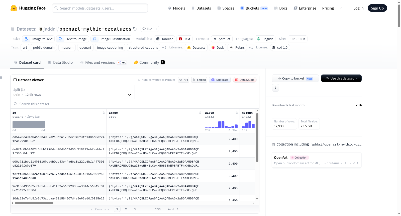Focus the main search models field
Image resolution: width=401 pixels, height=216 pixels.
click(x=100, y=8)
